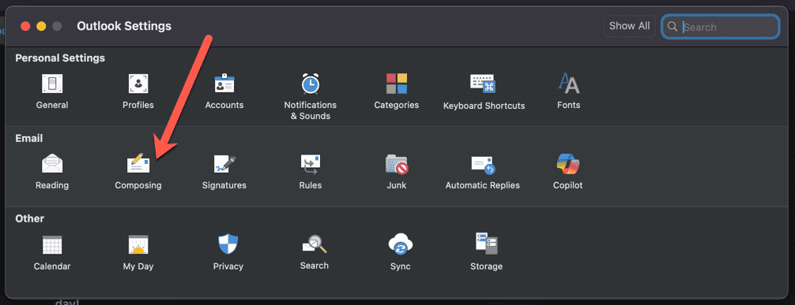Click the Show All button
795x305 pixels.
[629, 26]
